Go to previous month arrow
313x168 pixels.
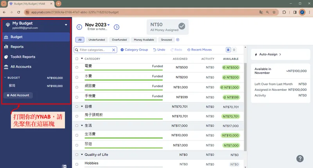tap(79, 27)
